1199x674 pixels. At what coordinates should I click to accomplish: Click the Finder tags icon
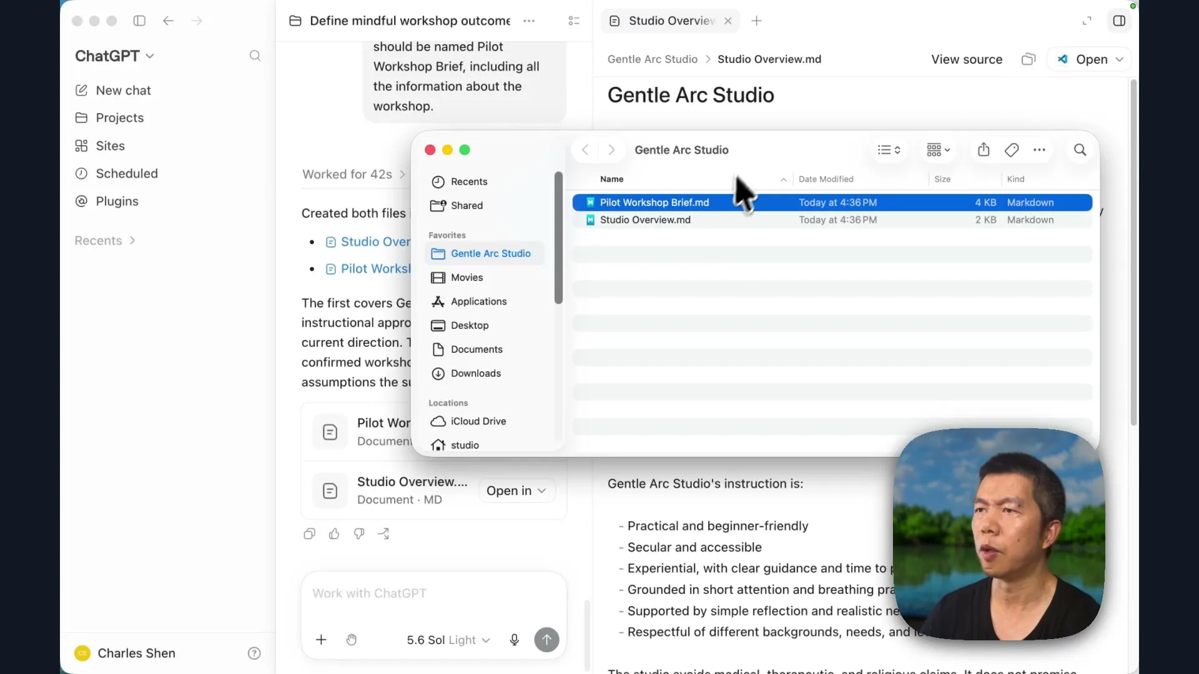tap(1012, 150)
